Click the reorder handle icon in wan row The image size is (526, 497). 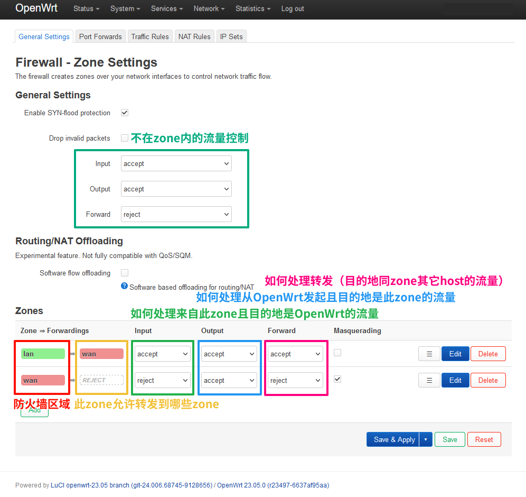[429, 380]
